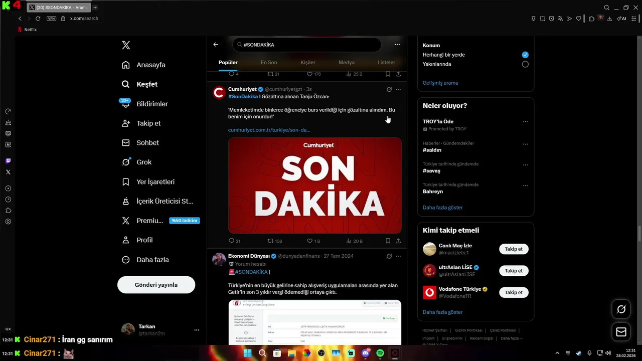
Task: Open Netflix bookmark in bookmarks bar
Action: tap(27, 30)
